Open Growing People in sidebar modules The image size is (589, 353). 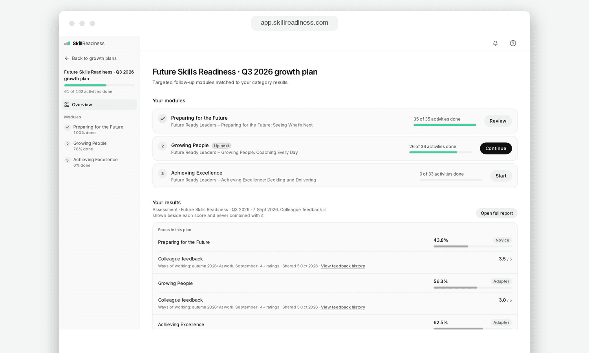pyautogui.click(x=99, y=146)
